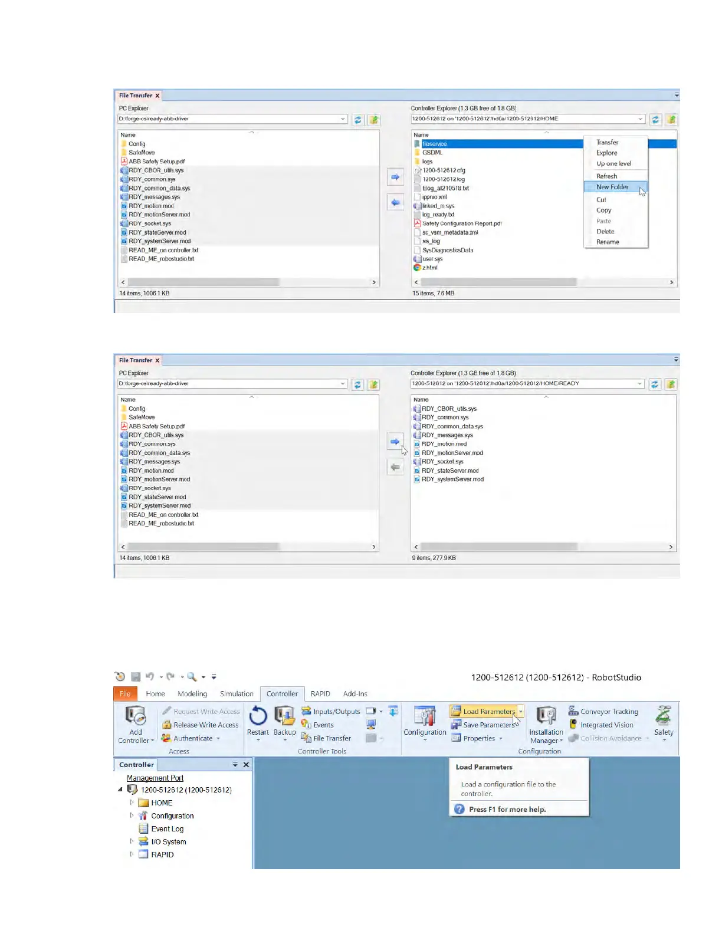The image size is (722, 934).
Task: Switch to the Add-Ins ribbon tab
Action: pyautogui.click(x=355, y=693)
